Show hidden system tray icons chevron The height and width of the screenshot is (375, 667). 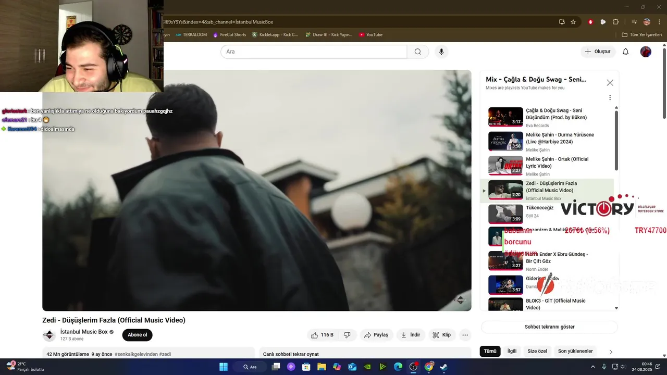coord(593,367)
